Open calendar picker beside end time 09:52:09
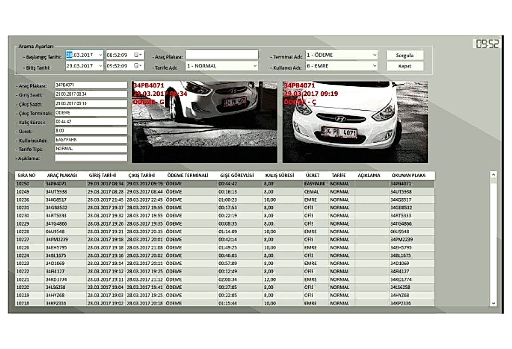512x349 pixels. coord(138,66)
